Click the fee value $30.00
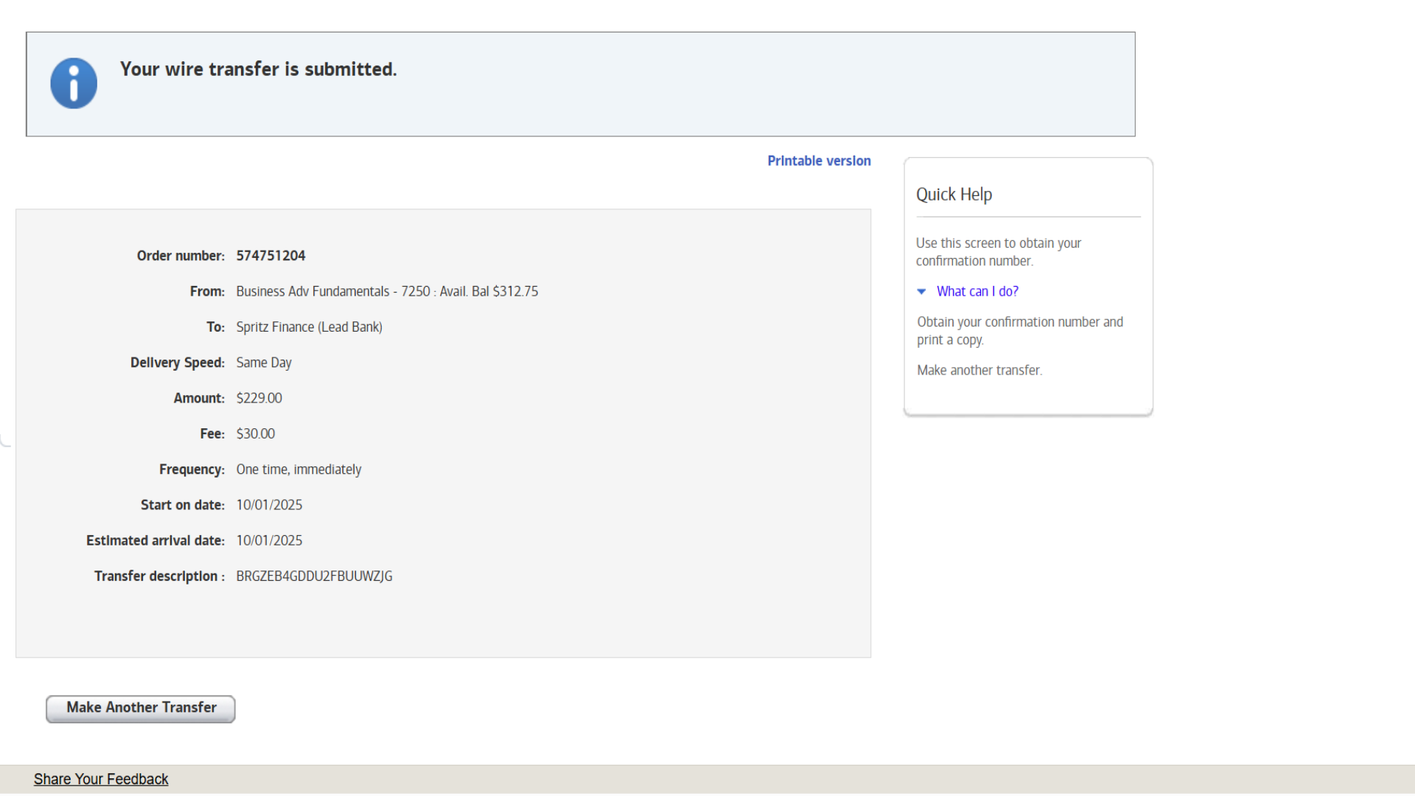 pos(255,434)
